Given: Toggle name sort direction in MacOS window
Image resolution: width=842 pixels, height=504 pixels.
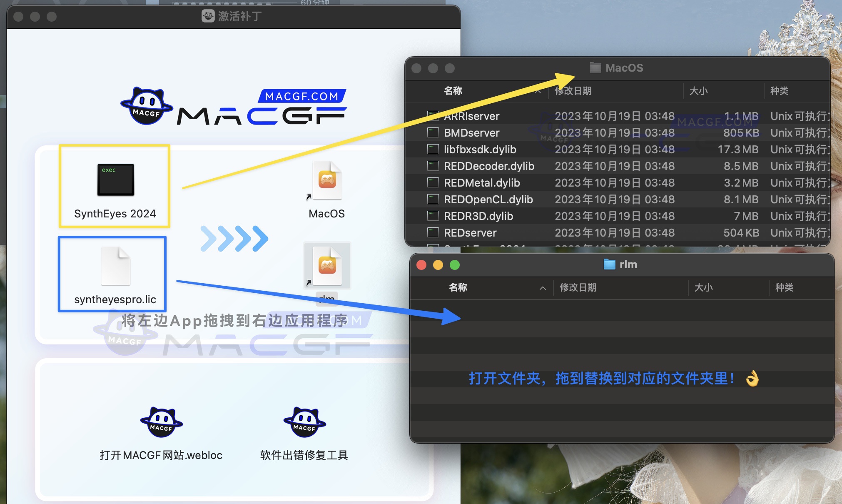Looking at the screenshot, I should (538, 91).
